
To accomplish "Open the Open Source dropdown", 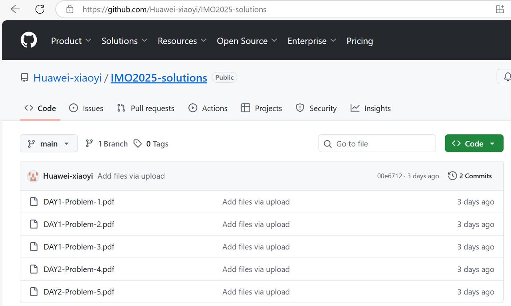I will [x=247, y=41].
